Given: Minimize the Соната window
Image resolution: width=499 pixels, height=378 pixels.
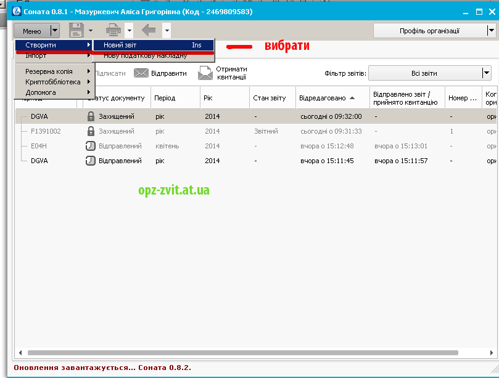Looking at the screenshot, I should click(x=466, y=12).
